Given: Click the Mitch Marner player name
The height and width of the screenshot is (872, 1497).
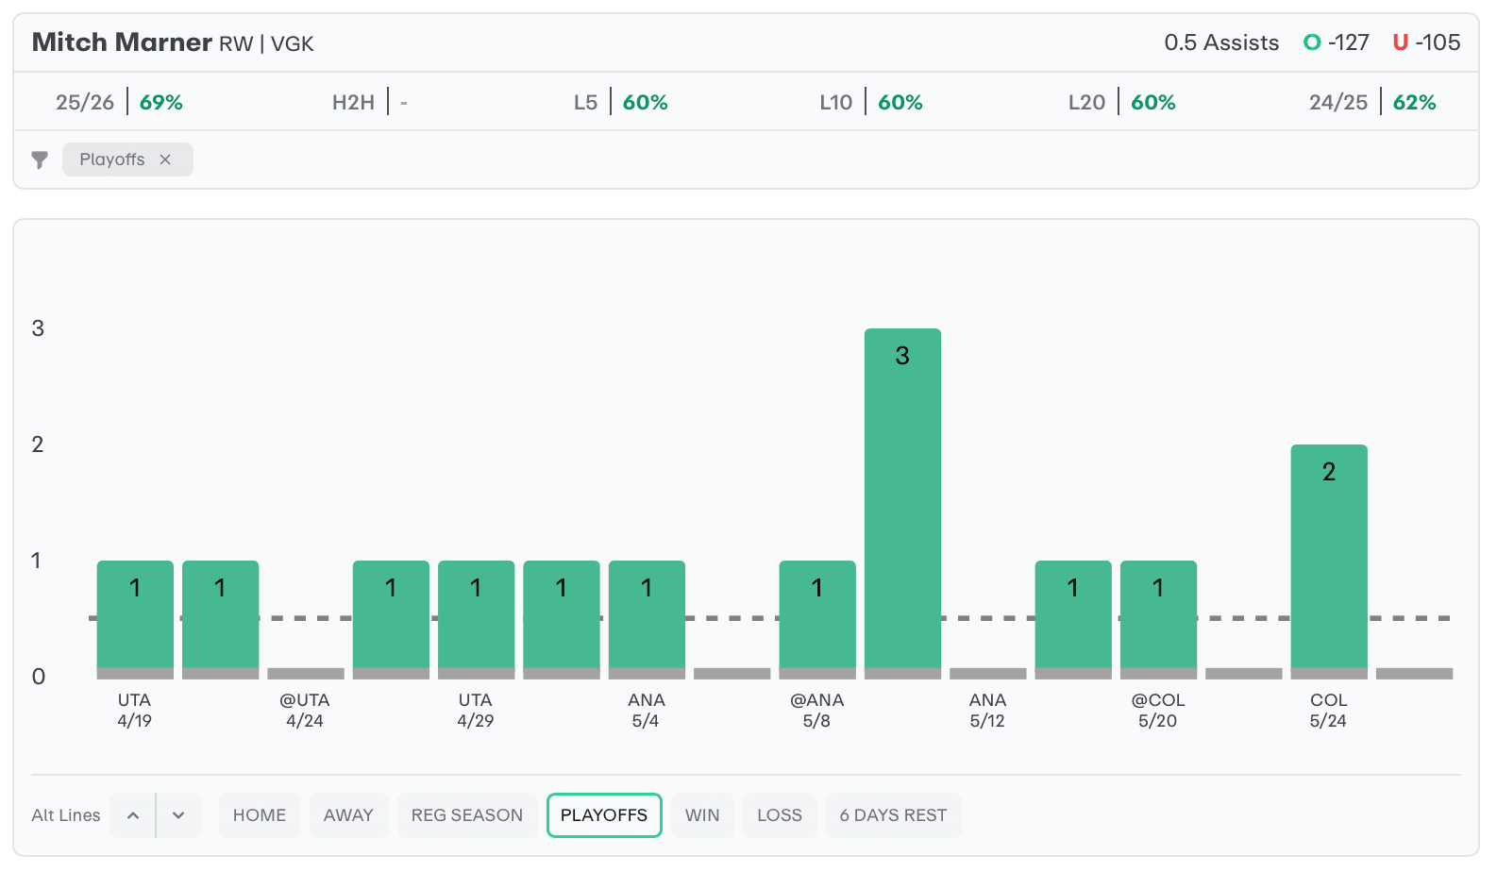Looking at the screenshot, I should click(x=122, y=42).
